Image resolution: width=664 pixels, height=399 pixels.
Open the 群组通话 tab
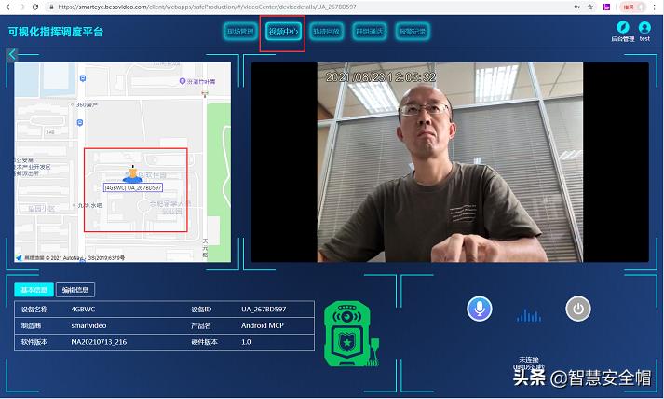pyautogui.click(x=369, y=32)
